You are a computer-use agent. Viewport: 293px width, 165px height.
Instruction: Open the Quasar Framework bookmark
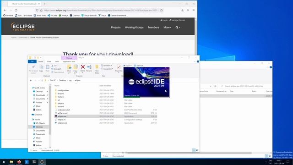click(117, 16)
